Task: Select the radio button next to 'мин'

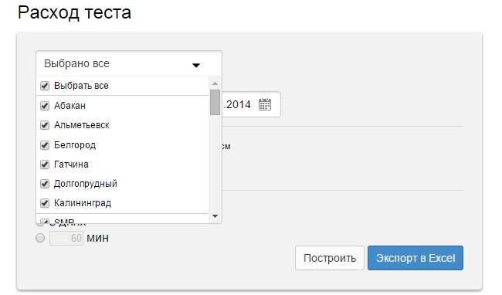Action: 40,238
